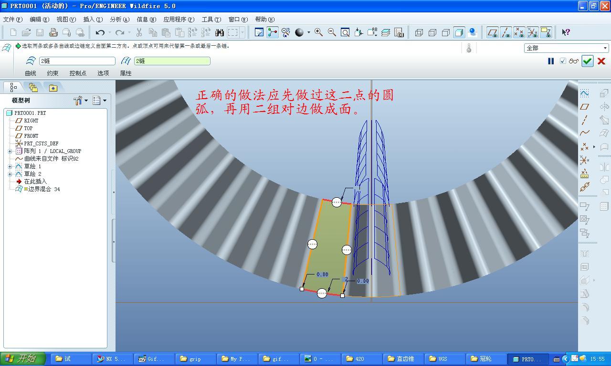
Task: Open the 文件(F) menu
Action: [x=13, y=20]
